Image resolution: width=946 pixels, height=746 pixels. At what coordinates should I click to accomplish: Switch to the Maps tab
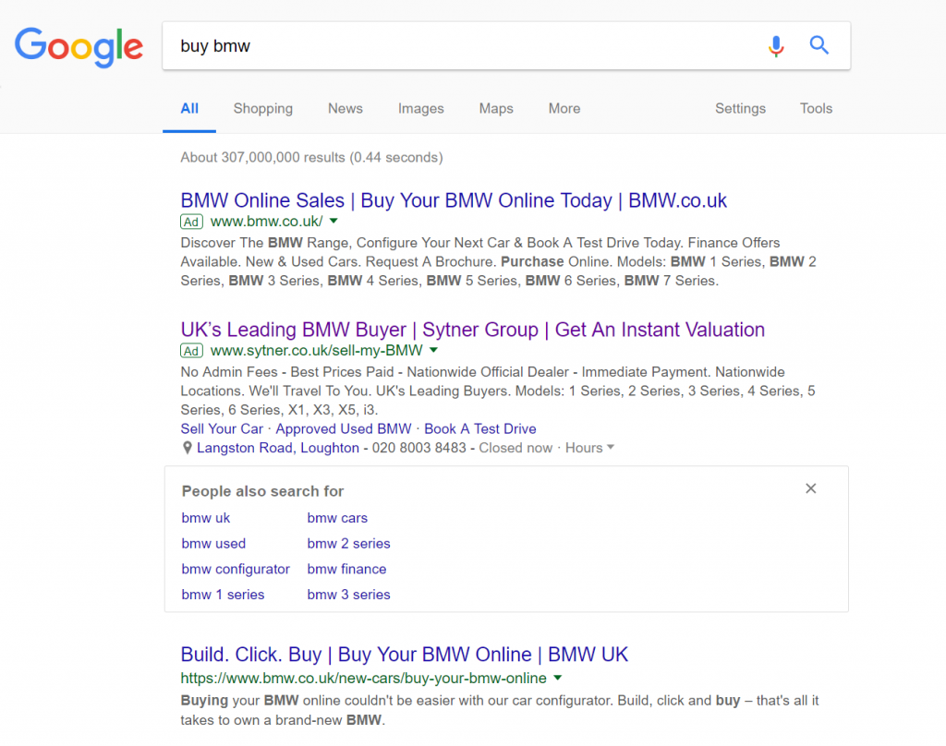(x=496, y=109)
